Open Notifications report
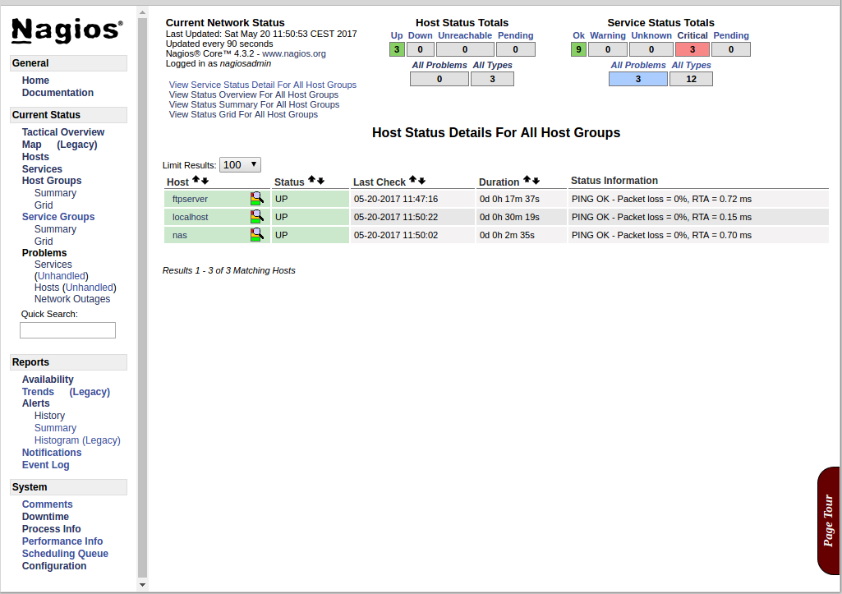 point(52,453)
